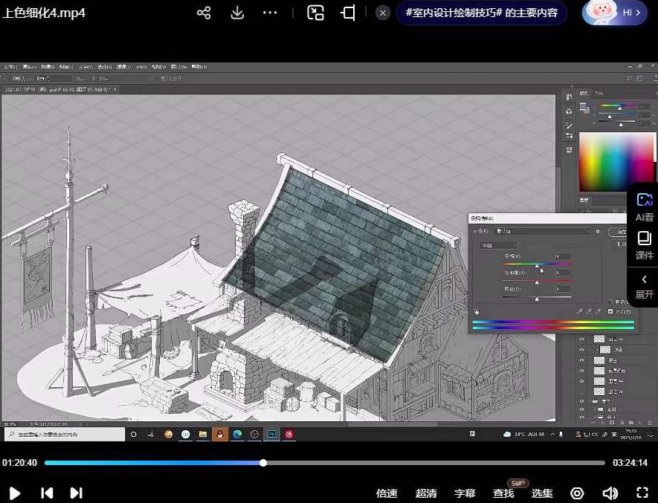Open the 倍速 playback speed menu

pos(387,493)
